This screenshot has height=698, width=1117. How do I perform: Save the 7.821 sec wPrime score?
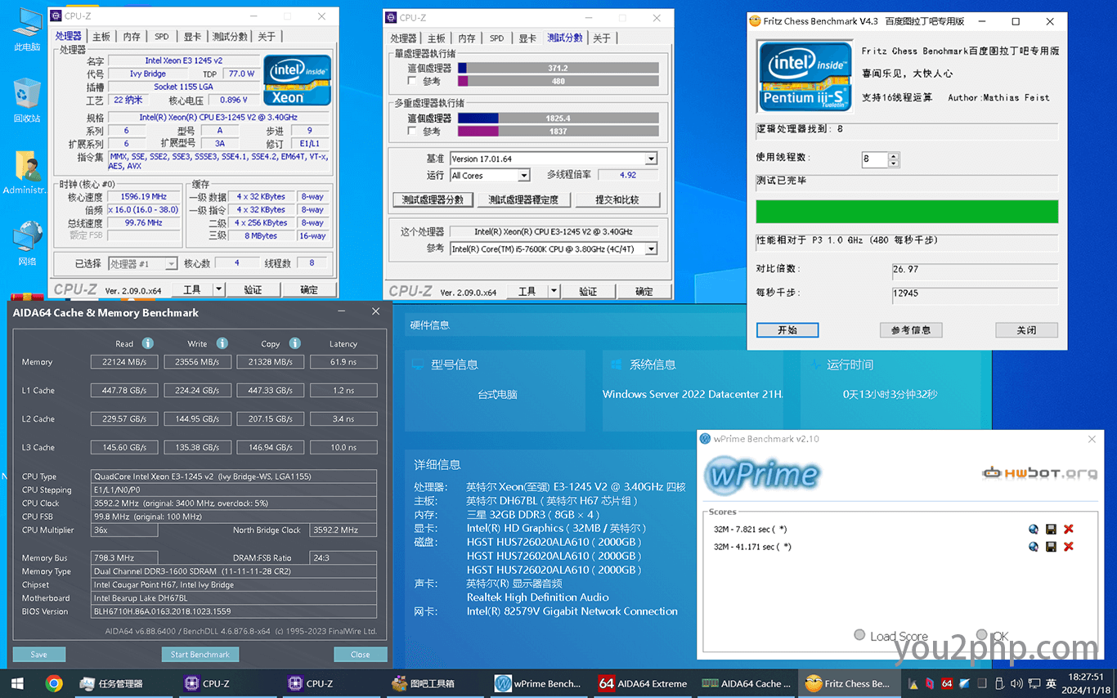pos(1051,529)
